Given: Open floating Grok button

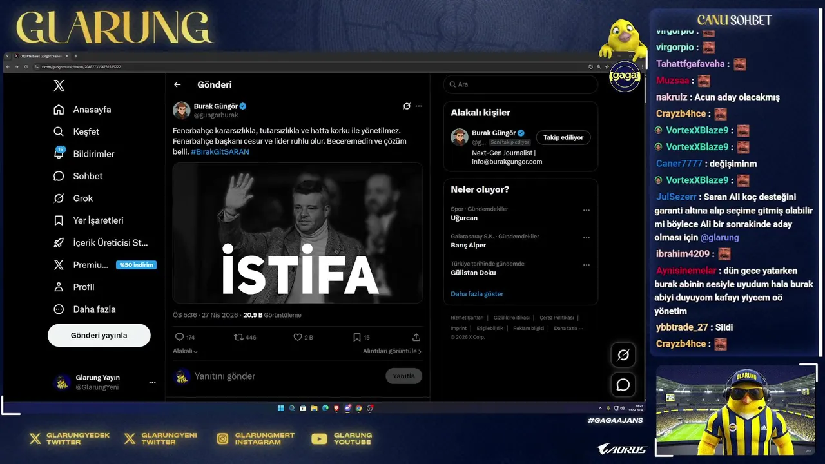Looking at the screenshot, I should click(623, 354).
